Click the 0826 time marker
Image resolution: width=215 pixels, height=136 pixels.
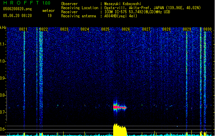[126, 29]
